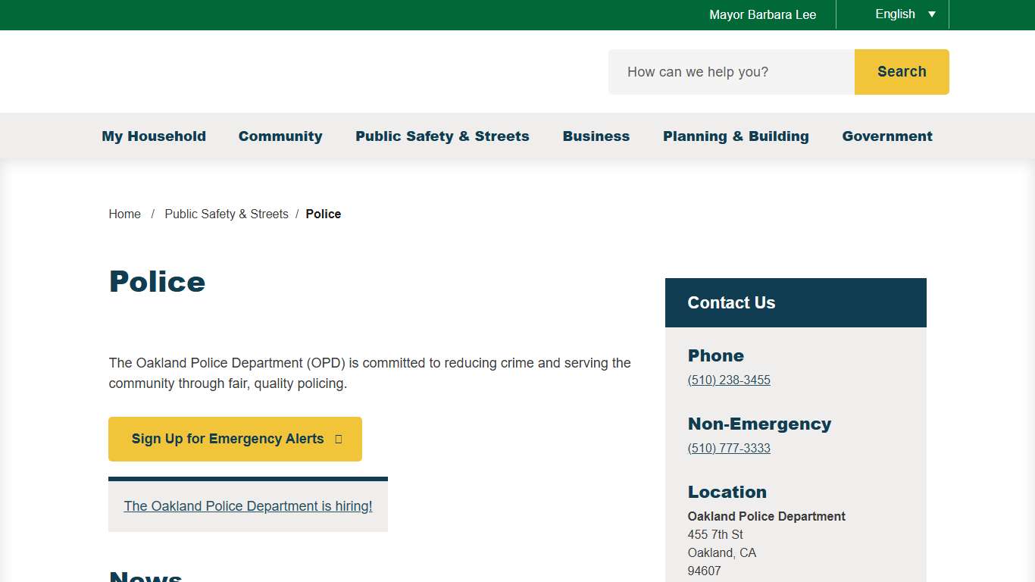
Task: Sign Up for Emergency Alerts
Action: point(227,439)
